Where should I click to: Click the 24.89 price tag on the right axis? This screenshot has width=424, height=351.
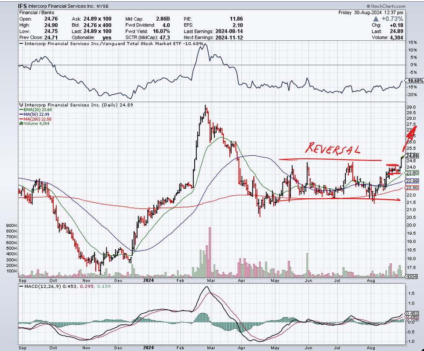[412, 156]
